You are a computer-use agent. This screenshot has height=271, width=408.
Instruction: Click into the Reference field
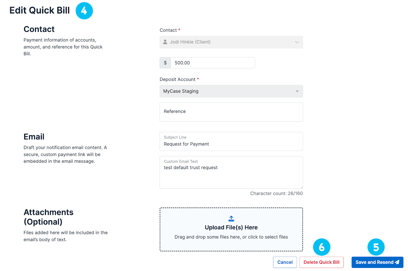(x=231, y=112)
